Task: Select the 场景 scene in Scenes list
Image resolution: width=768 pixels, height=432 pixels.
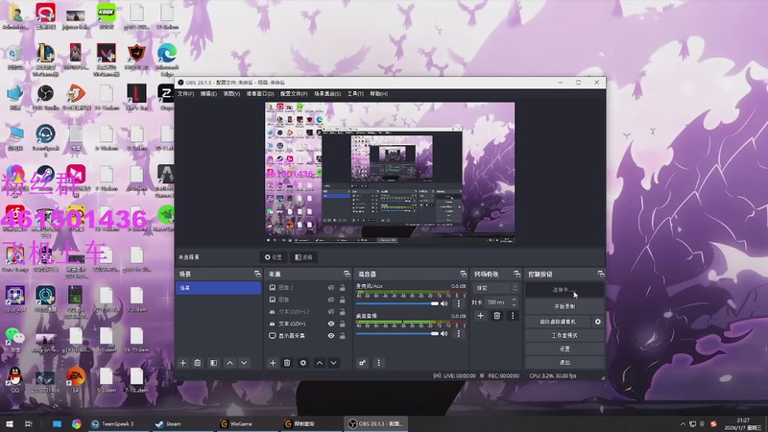Action: [x=218, y=288]
